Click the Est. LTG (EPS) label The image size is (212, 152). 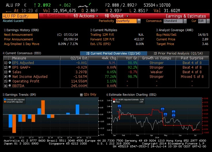tap(101, 44)
